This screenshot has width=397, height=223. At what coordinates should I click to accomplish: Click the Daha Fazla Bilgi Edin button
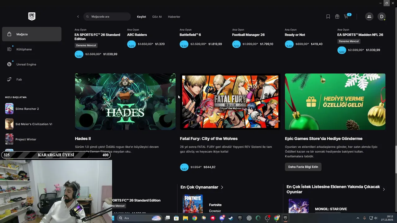tap(303, 167)
